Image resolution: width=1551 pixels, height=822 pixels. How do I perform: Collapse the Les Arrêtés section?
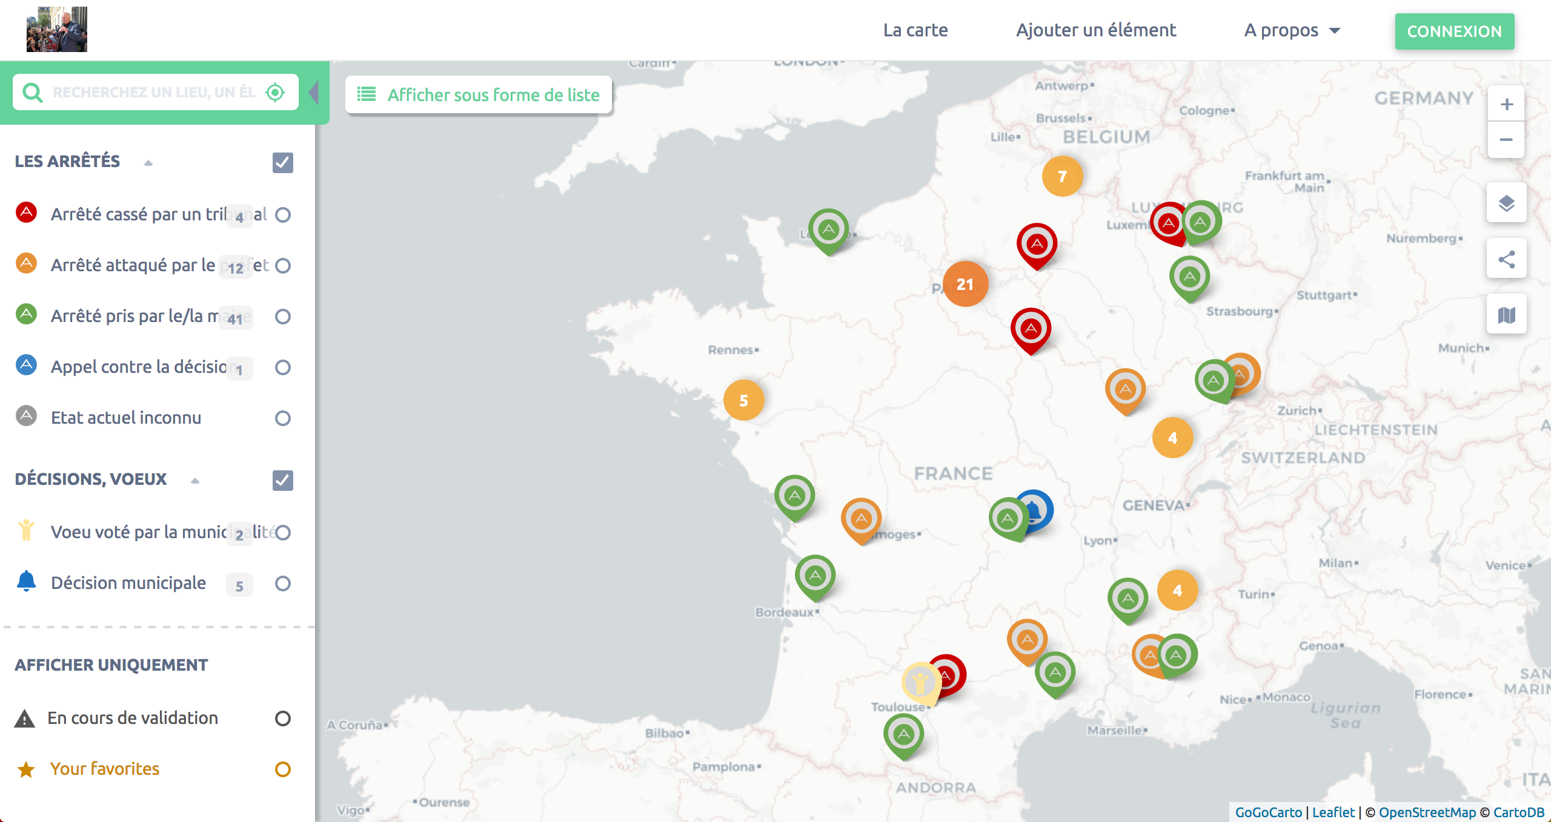pyautogui.click(x=148, y=162)
